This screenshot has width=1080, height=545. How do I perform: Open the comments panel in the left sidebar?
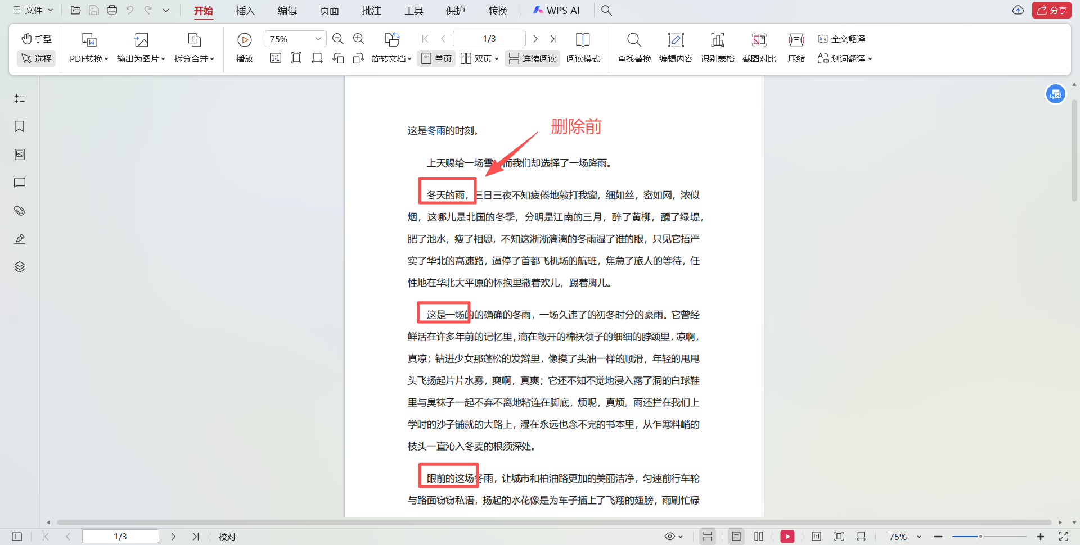(19, 183)
